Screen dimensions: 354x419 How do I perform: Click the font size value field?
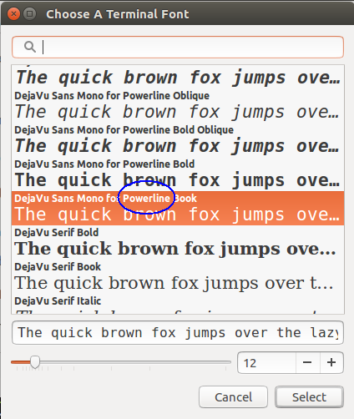266,362
